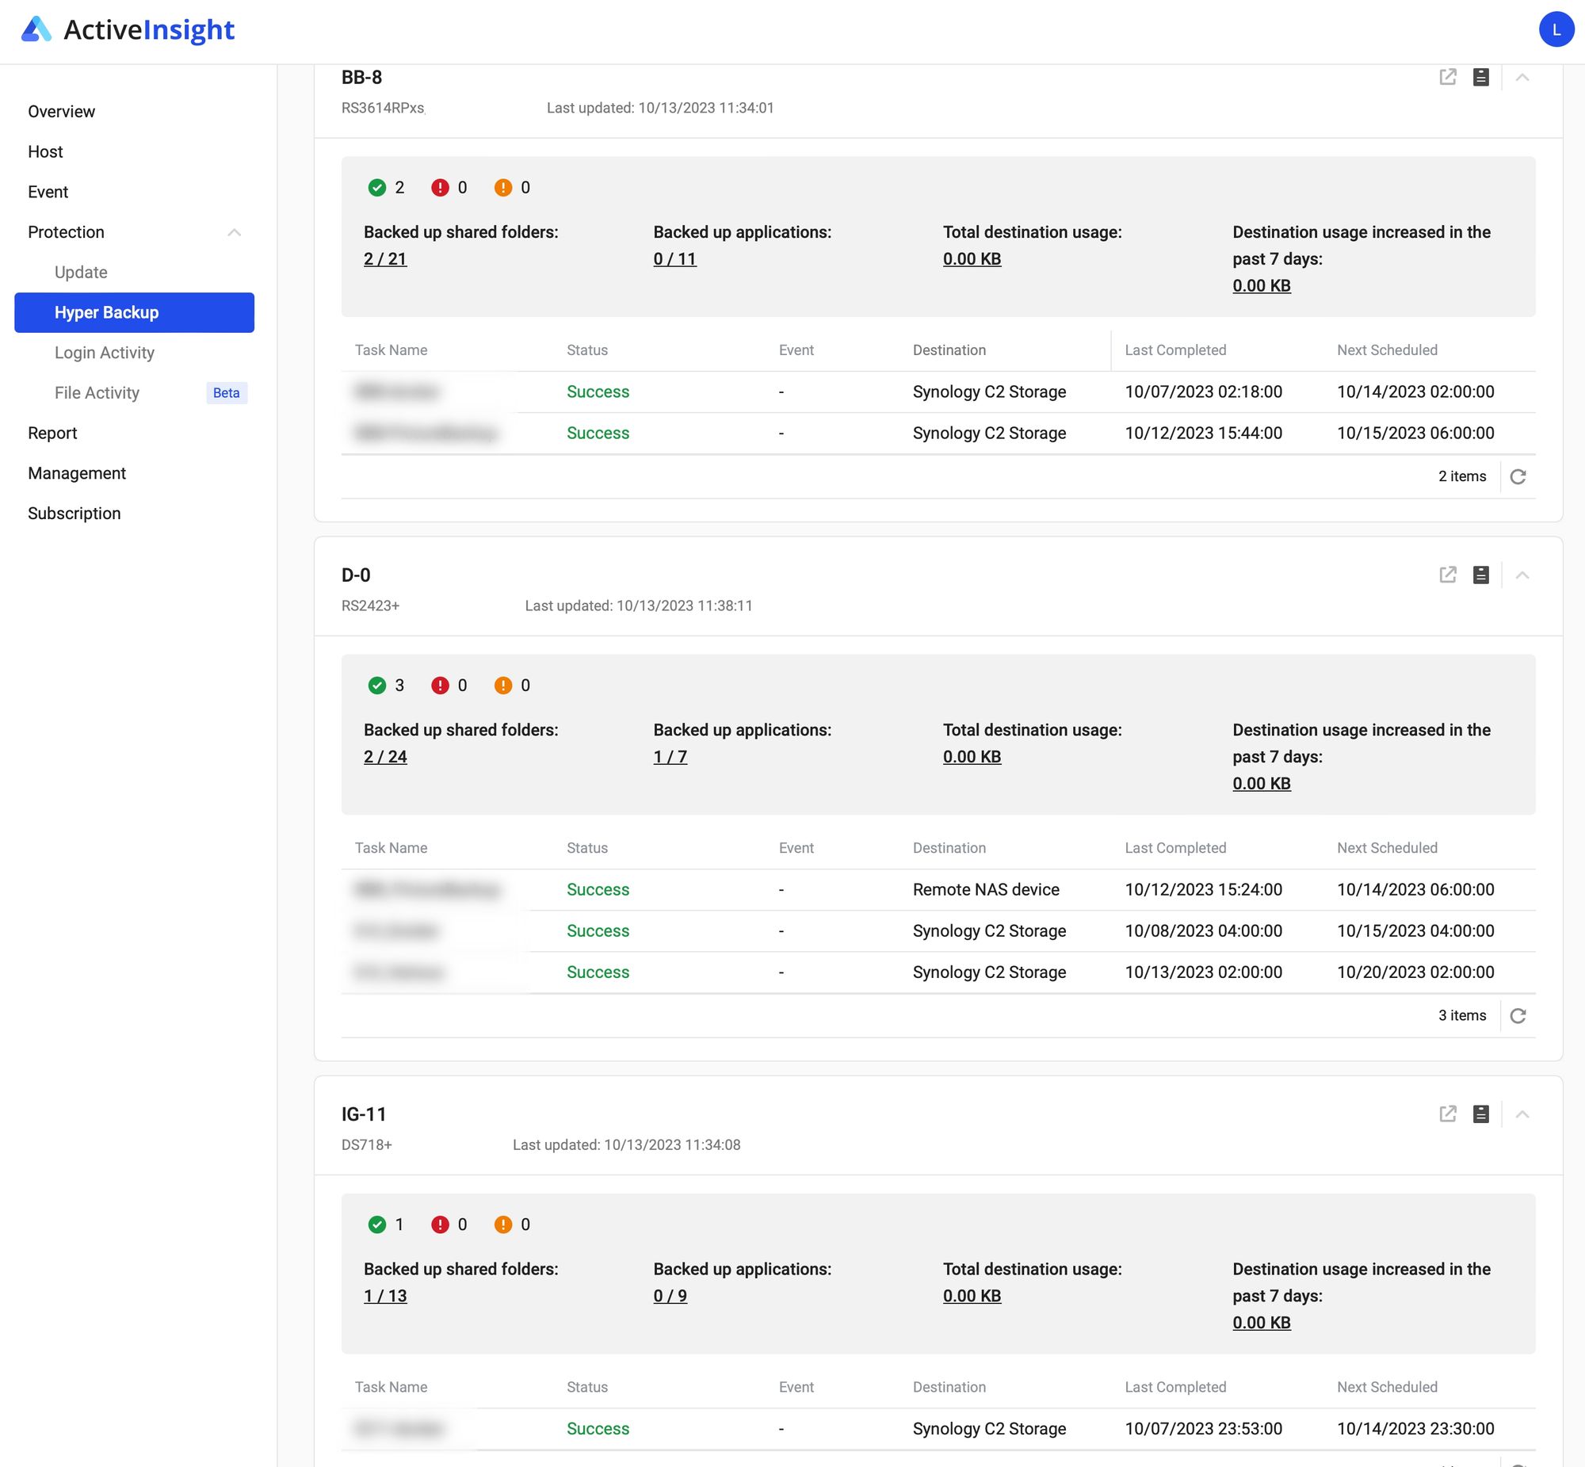This screenshot has height=1467, width=1585.
Task: Sort BB-8 table by Last Completed column
Action: pyautogui.click(x=1174, y=350)
